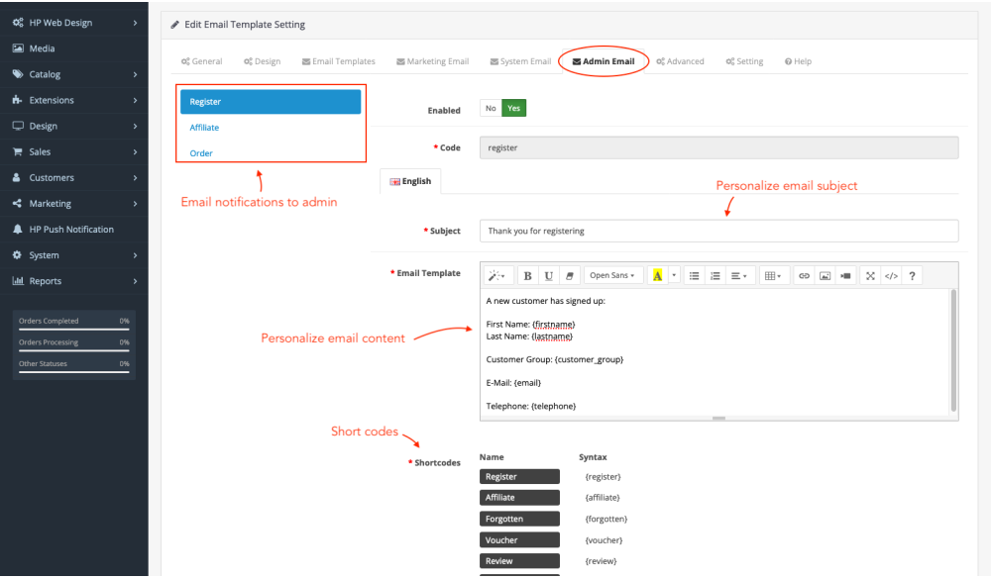Open the Marketing Email tab
The height and width of the screenshot is (579, 991).
(432, 61)
